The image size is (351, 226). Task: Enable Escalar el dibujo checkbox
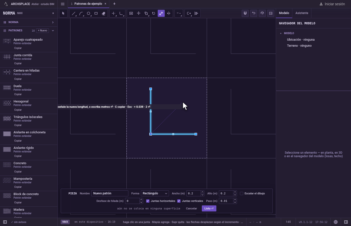pos(242,193)
